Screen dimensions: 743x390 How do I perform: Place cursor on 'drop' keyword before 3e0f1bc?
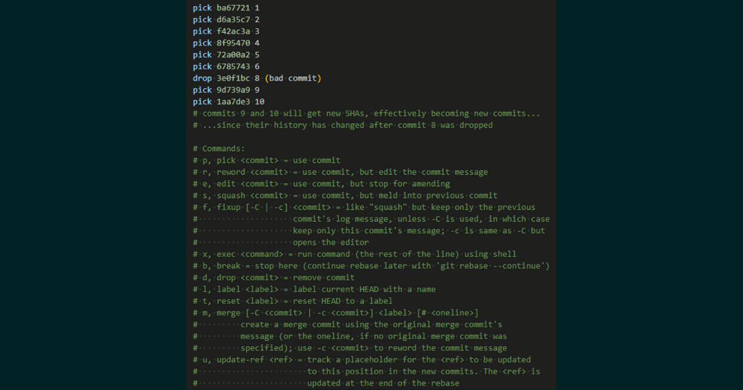(202, 78)
